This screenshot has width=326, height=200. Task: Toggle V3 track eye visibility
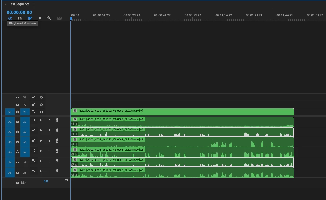coord(41,97)
